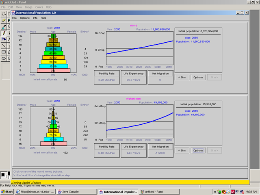Open the Info menu in International Population
Image resolution: width=260 pixels, height=195 pixels.
35,18
